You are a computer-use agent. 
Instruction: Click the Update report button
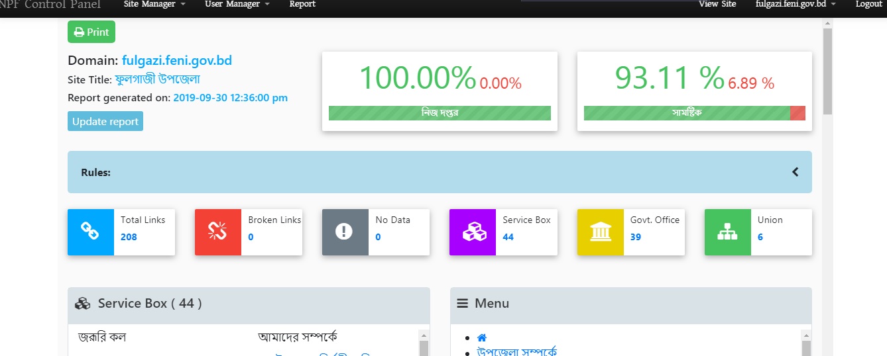coord(105,121)
